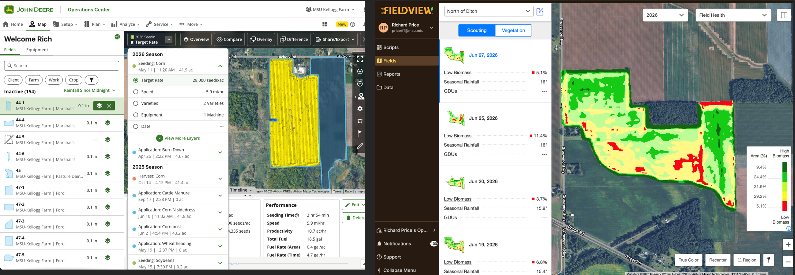This screenshot has height=275, width=795.
Task: Open map settings gear
Action: [360, 109]
